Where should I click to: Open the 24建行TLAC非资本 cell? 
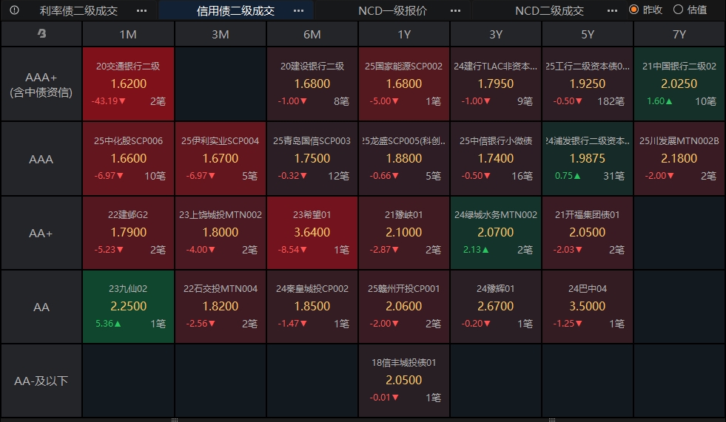(x=495, y=84)
